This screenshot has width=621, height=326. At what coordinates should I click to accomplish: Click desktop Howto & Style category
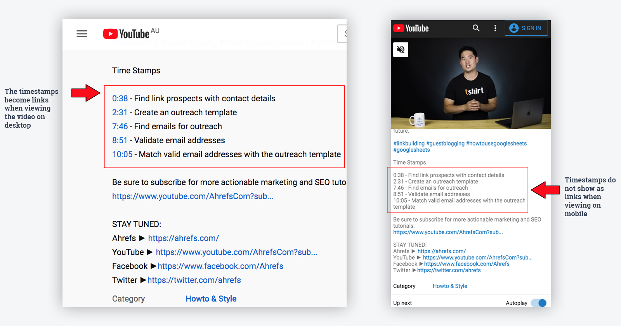point(211,299)
